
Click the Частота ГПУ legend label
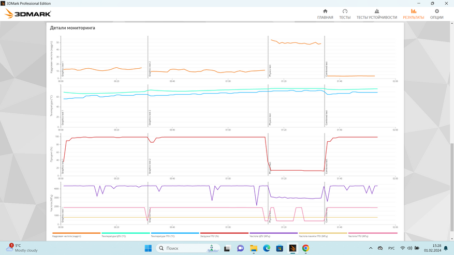point(359,236)
